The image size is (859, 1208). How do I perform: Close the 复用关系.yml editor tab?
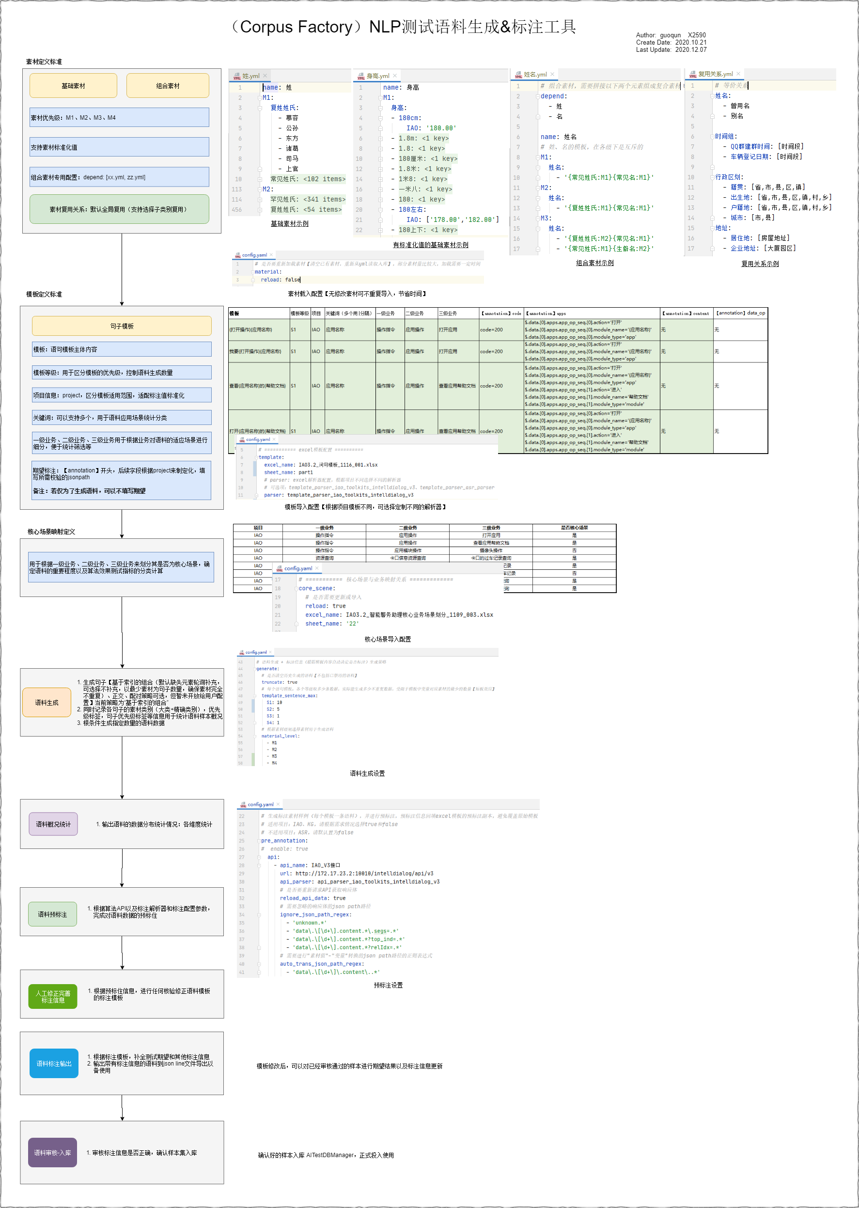pos(738,74)
